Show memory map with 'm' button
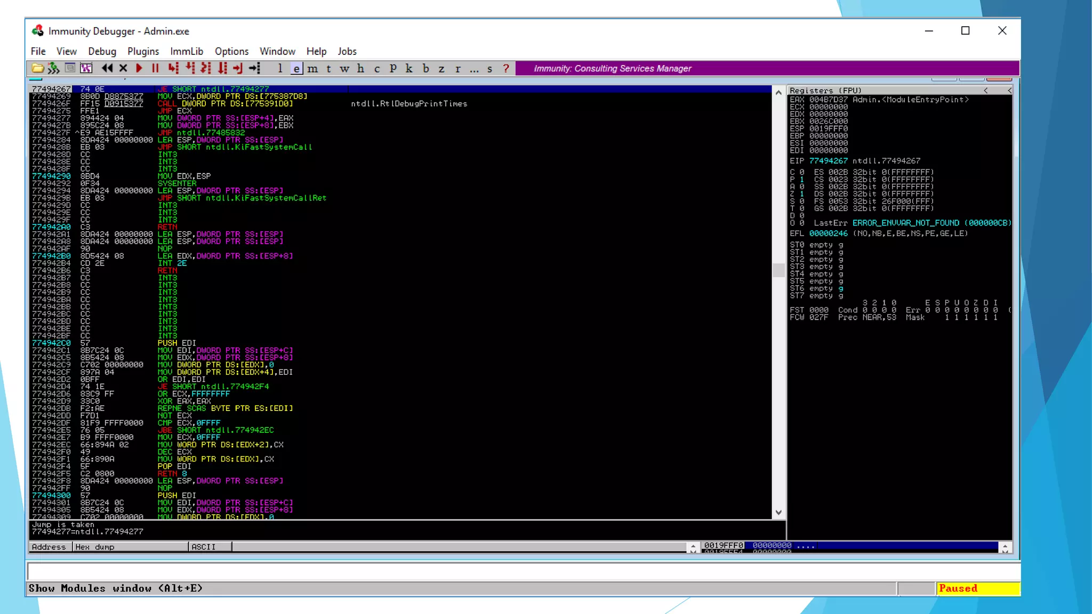The image size is (1092, 614). [312, 68]
